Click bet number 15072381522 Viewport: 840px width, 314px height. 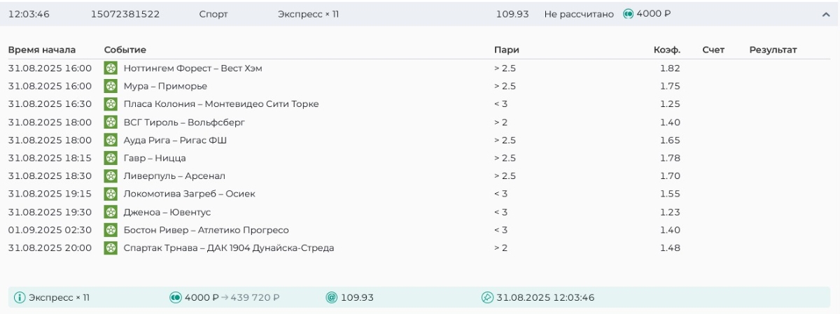click(x=125, y=15)
